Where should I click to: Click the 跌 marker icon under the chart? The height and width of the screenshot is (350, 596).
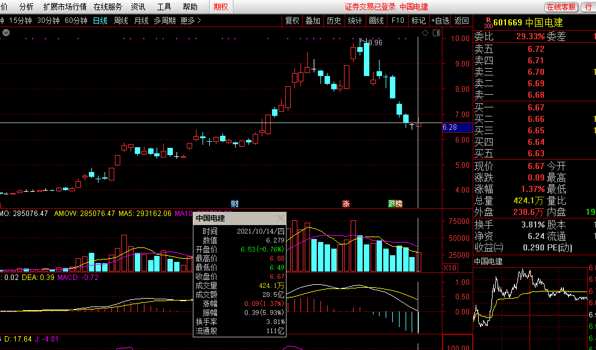(x=392, y=204)
